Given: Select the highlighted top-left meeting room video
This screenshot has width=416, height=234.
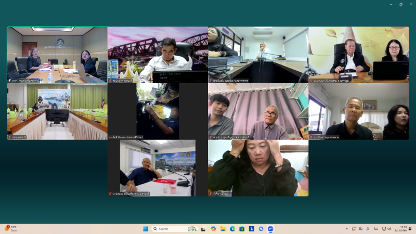Looking at the screenshot, I should (57, 55).
